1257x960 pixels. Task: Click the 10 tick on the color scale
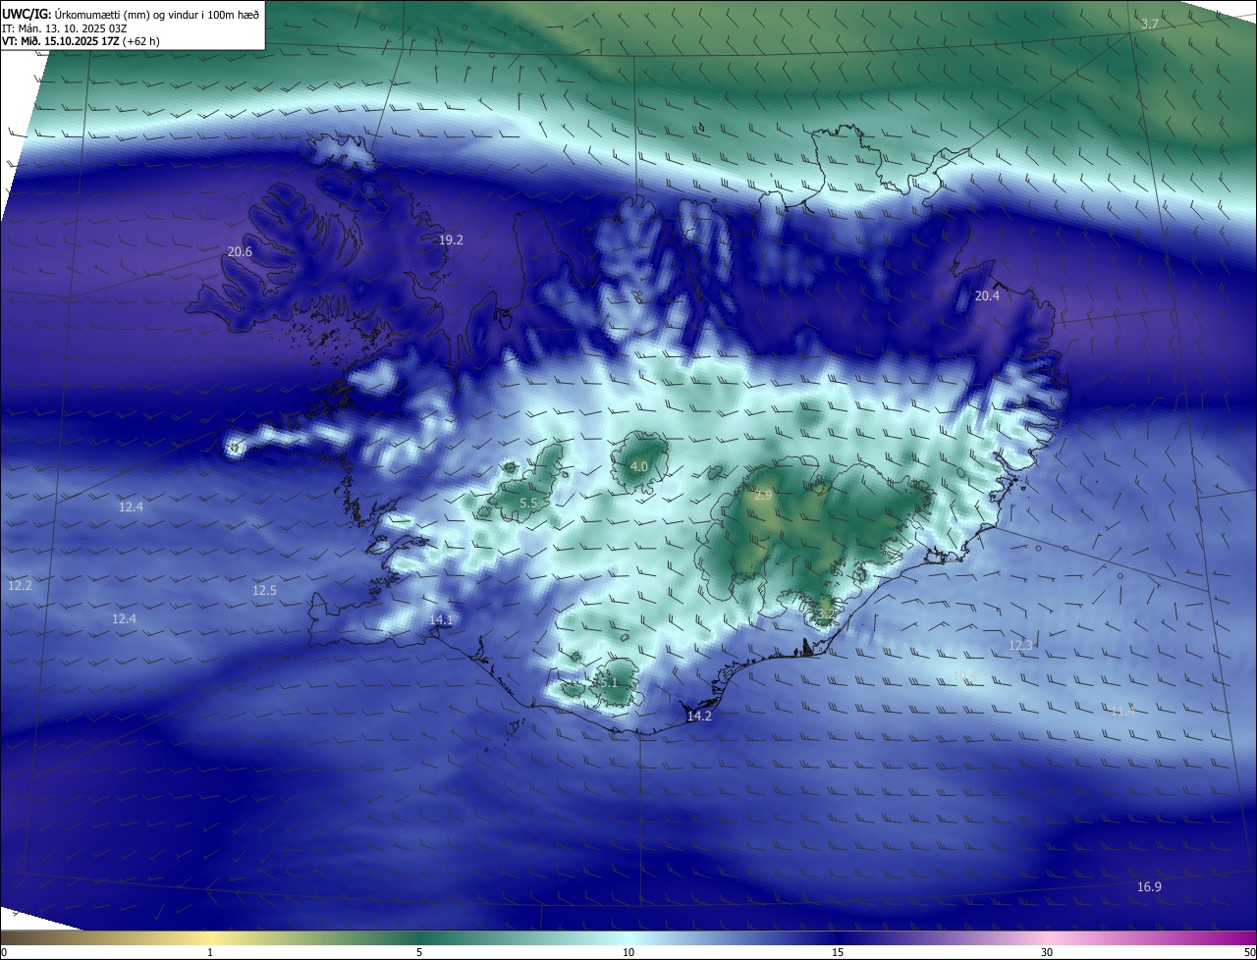[628, 952]
